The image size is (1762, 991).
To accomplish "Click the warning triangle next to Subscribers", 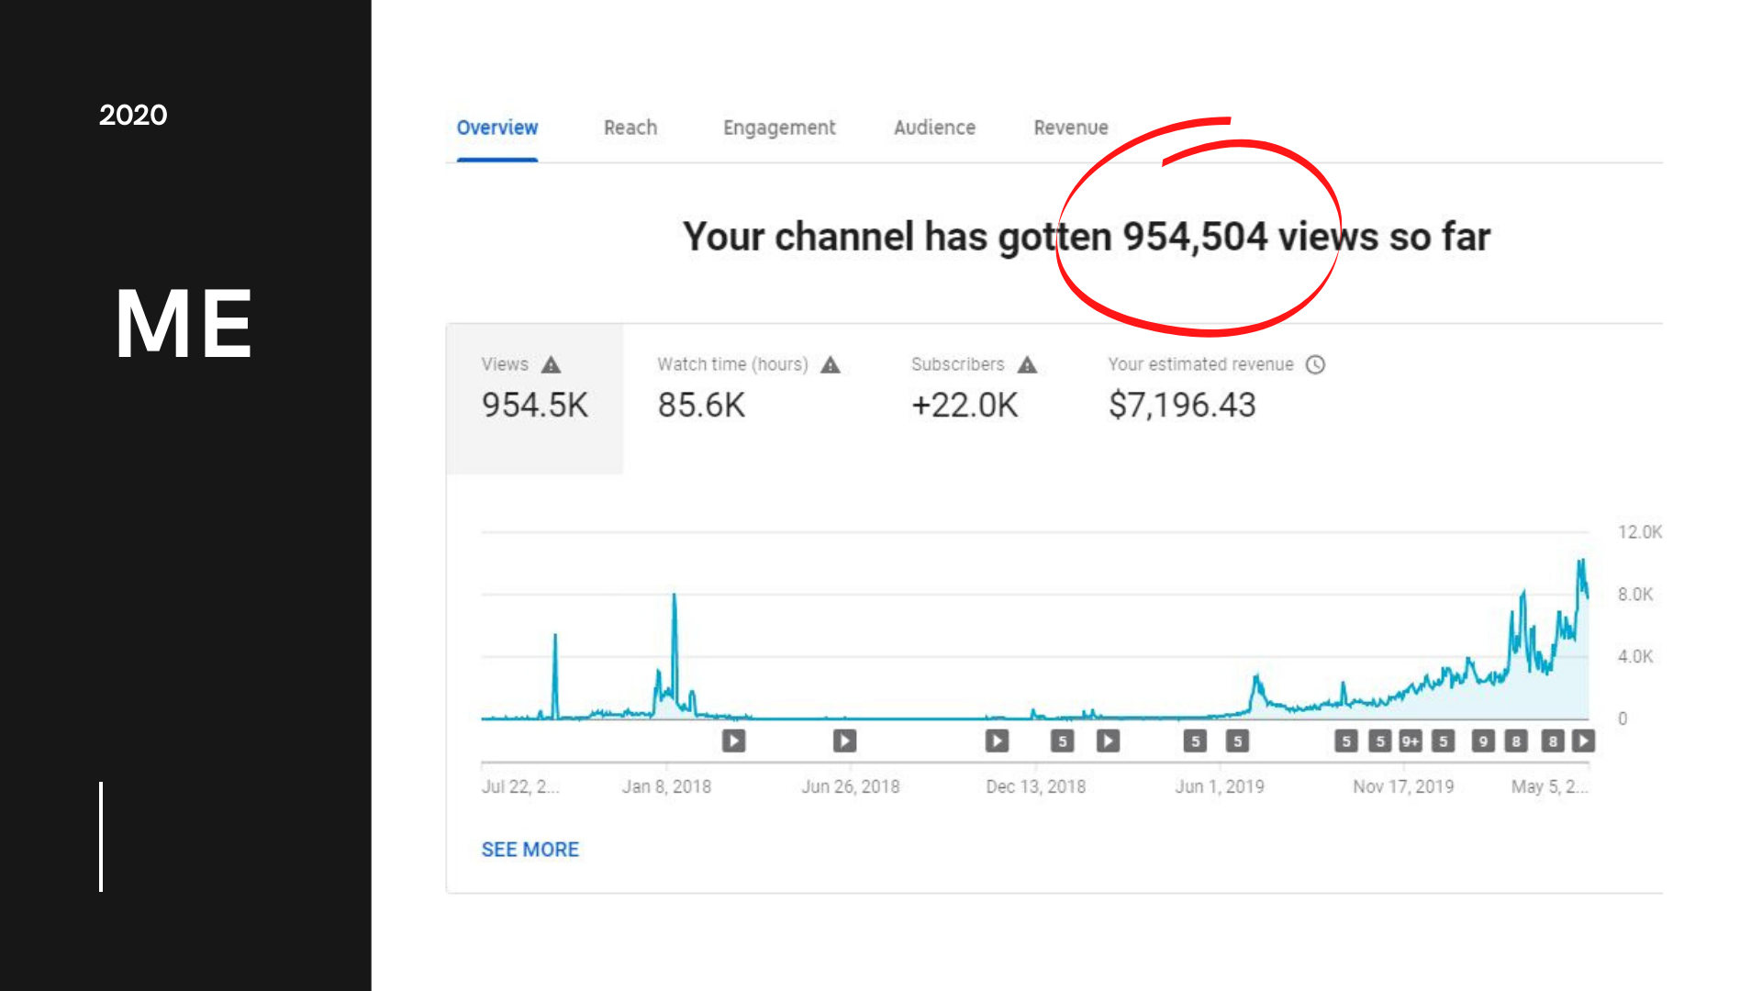I will 1027,365.
